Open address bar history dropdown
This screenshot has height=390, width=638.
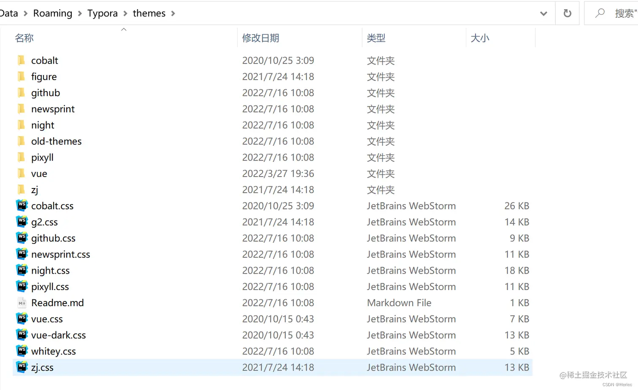(x=543, y=13)
